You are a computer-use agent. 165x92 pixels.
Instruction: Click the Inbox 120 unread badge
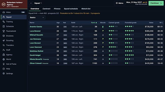(x=23, y=12)
